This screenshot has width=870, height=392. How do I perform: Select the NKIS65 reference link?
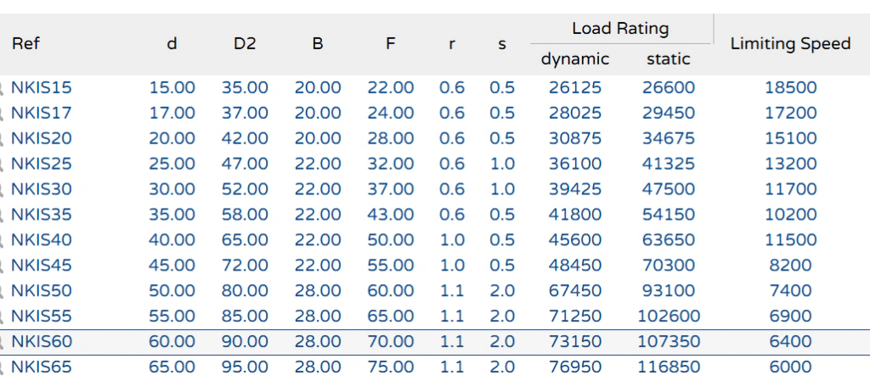click(42, 367)
